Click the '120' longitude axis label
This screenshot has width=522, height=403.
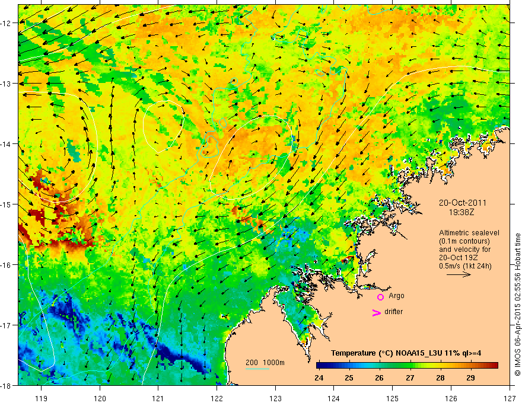(100, 398)
